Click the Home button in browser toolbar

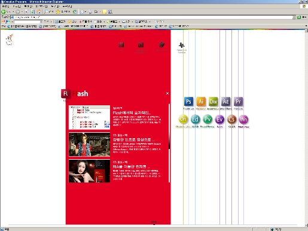pyautogui.click(x=39, y=12)
